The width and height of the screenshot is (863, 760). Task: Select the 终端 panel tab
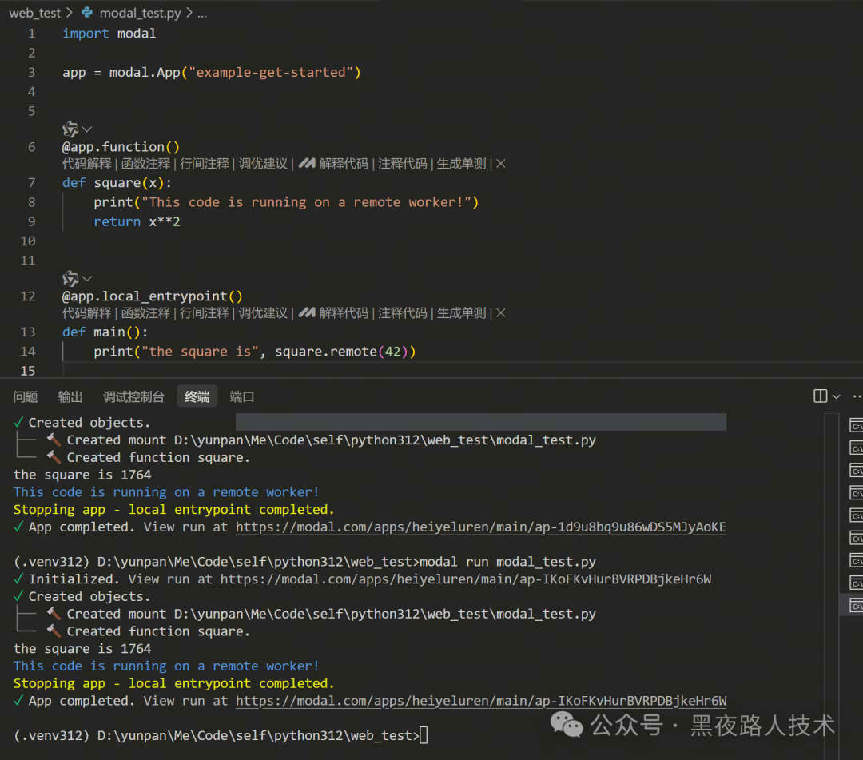(197, 397)
